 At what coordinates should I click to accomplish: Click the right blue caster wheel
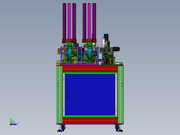click(117, 128)
